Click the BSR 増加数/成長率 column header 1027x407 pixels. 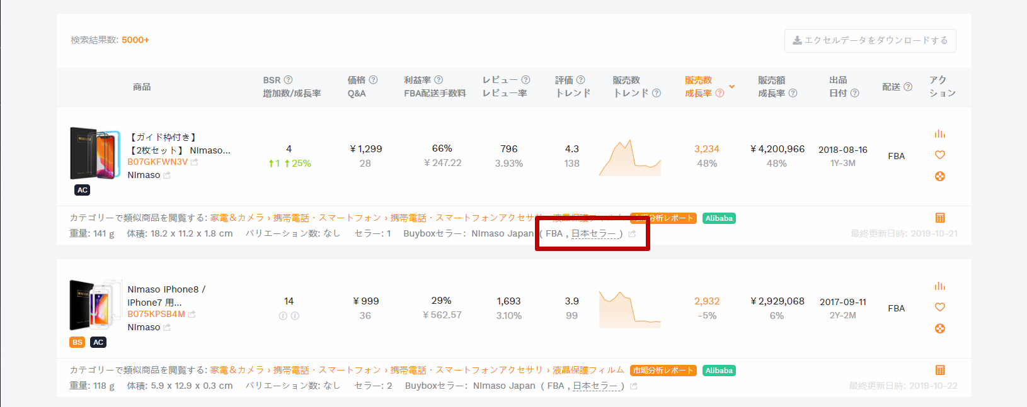292,87
